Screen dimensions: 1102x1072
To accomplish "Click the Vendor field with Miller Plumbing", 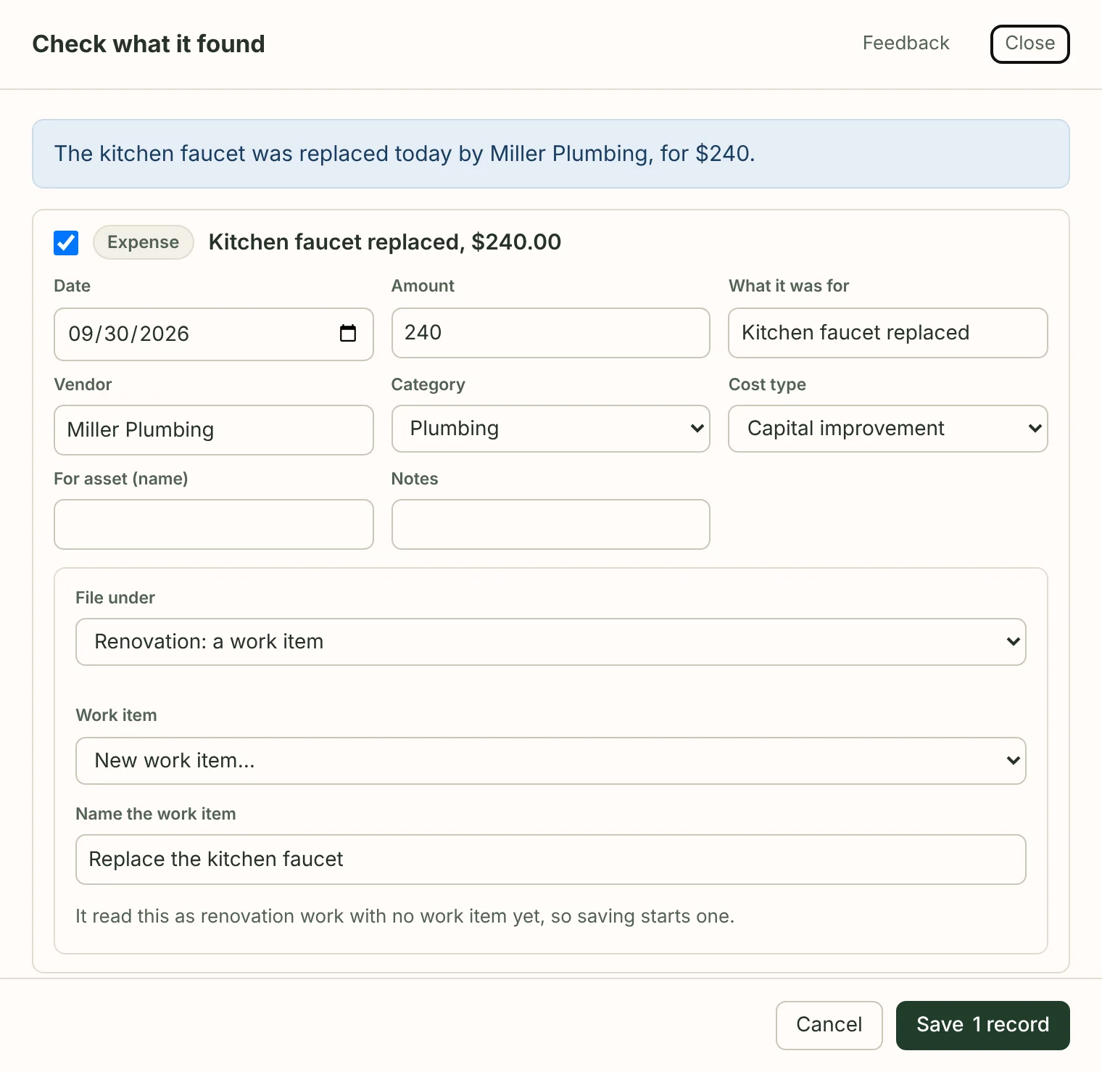I will point(214,430).
